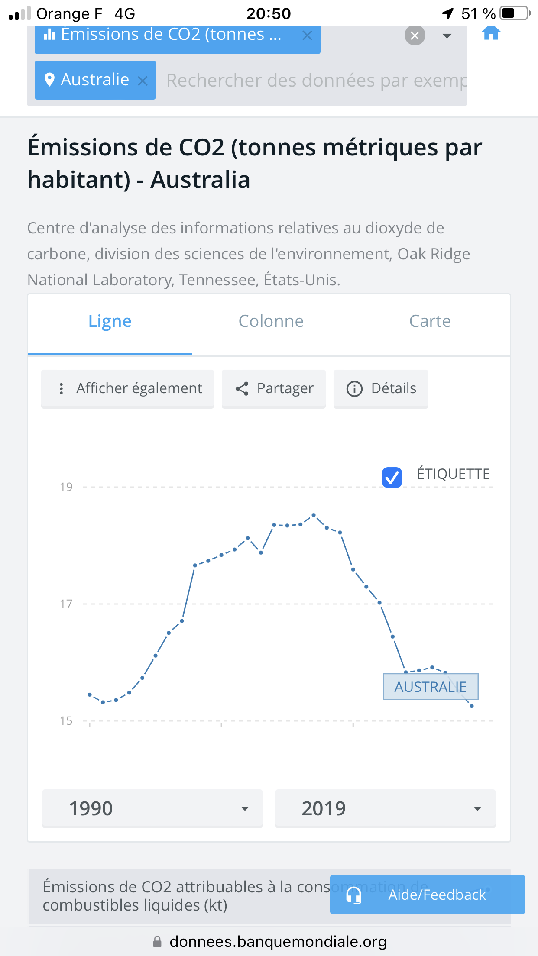Remove the Émissions de CO2 indicator tag
Image resolution: width=538 pixels, height=956 pixels.
point(307,36)
